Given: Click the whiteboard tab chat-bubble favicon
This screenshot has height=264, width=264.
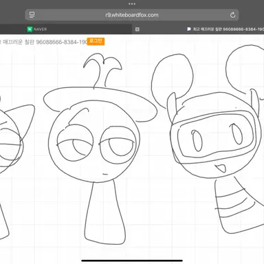Looking at the screenshot, I should pos(189,29).
